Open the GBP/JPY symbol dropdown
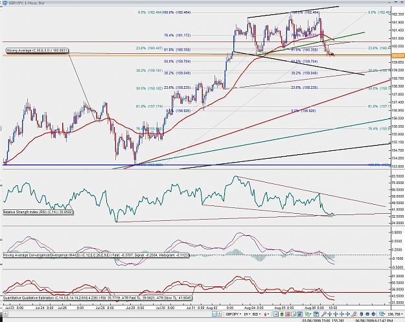Image resolution: width=405 pixels, height=322 pixels. pos(233,314)
